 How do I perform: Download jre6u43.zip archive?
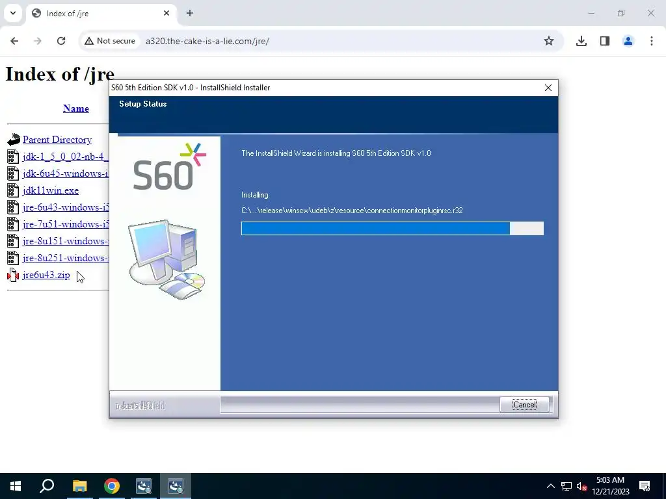click(x=46, y=275)
